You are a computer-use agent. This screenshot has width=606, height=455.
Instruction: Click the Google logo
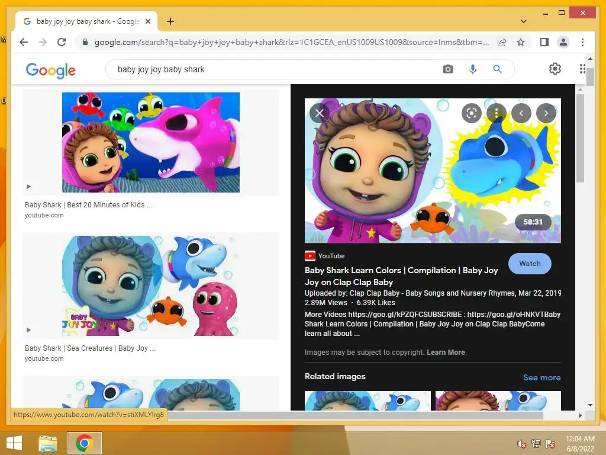pos(51,71)
